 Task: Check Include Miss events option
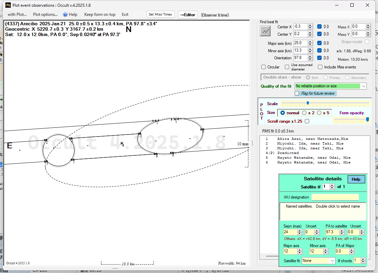coord(320,67)
